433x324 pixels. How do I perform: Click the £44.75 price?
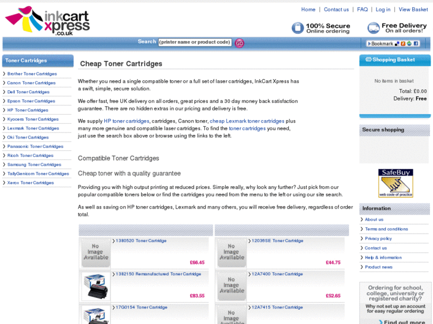(x=333, y=263)
